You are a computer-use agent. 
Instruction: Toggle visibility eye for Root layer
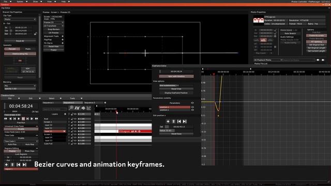tap(75, 119)
